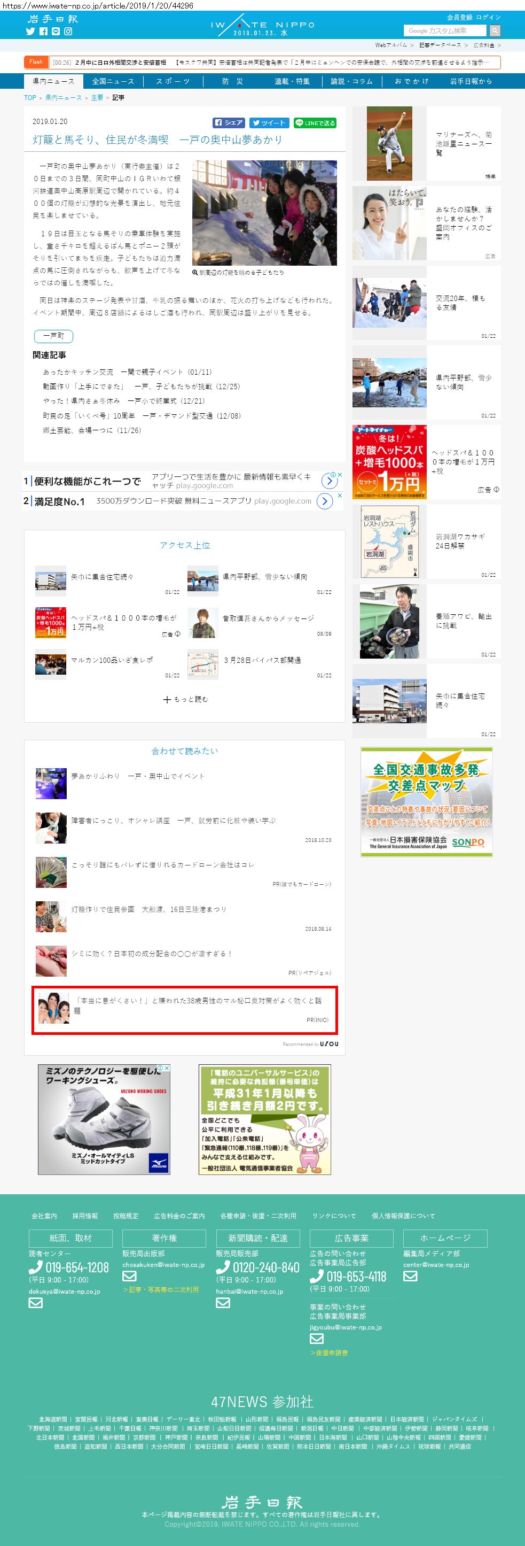Click the search magnifier button
Screen dimensions: 525x1546
click(495, 30)
